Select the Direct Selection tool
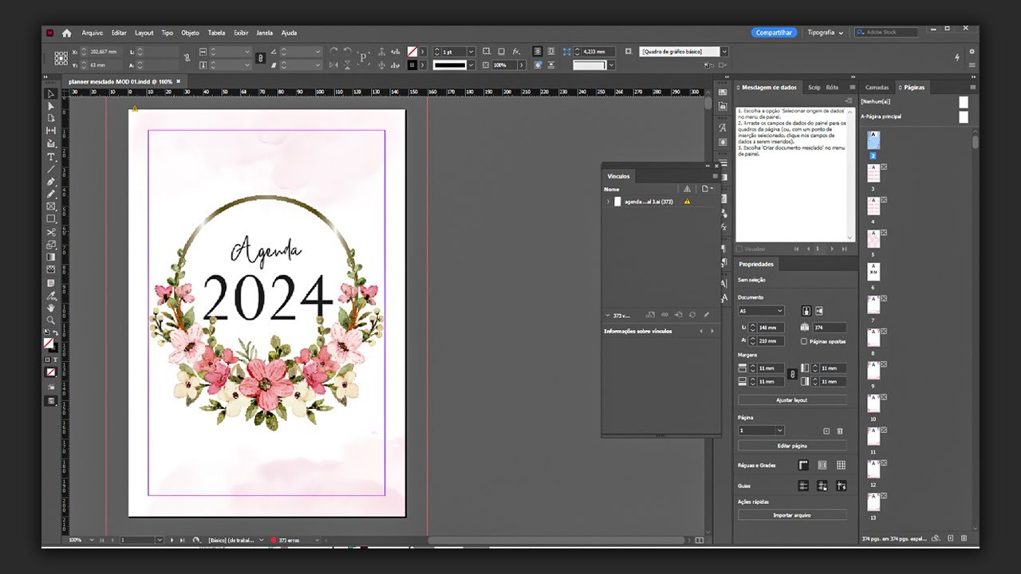The width and height of the screenshot is (1021, 574). (x=51, y=106)
